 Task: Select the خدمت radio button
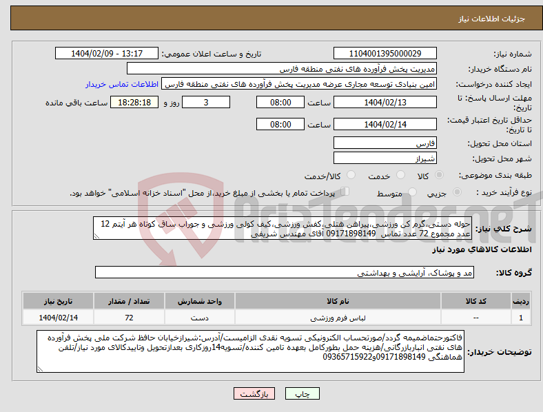pyautogui.click(x=400, y=175)
